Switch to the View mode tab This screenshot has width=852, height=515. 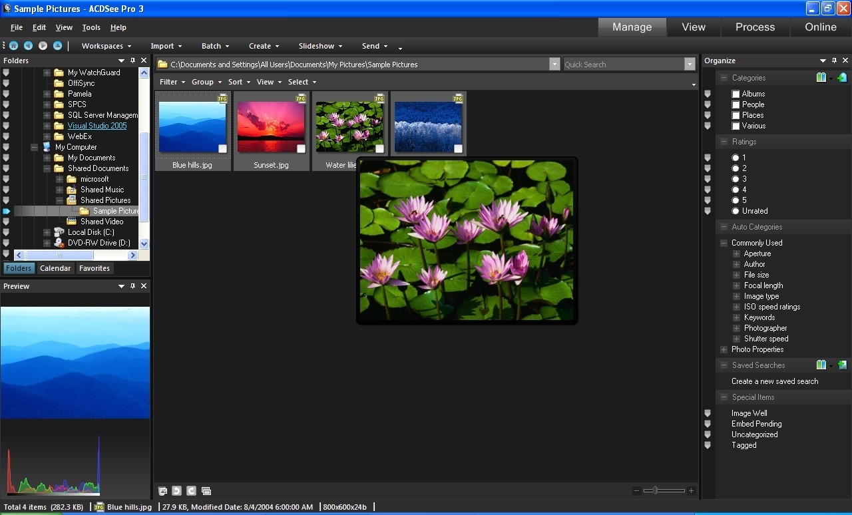tap(693, 27)
